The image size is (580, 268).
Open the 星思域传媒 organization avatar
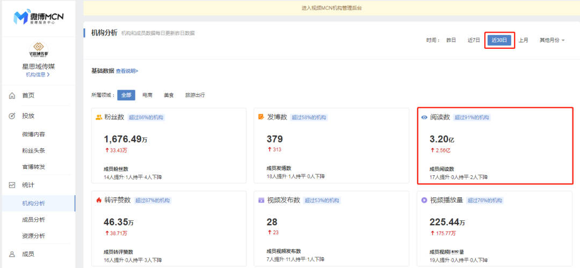(39, 49)
